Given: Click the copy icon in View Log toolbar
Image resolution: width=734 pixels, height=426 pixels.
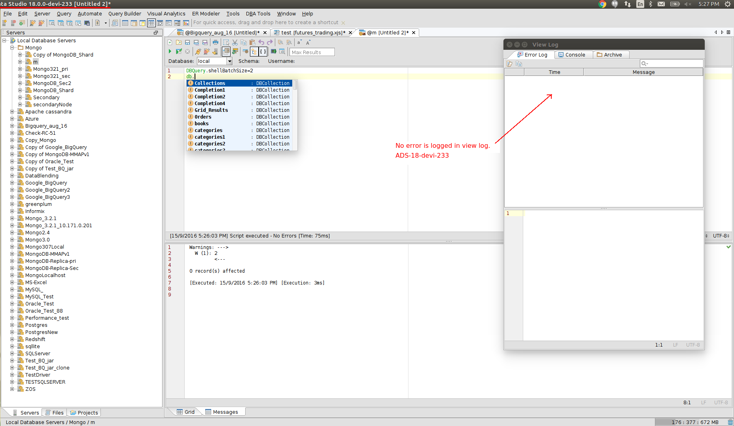Looking at the screenshot, I should (x=519, y=64).
